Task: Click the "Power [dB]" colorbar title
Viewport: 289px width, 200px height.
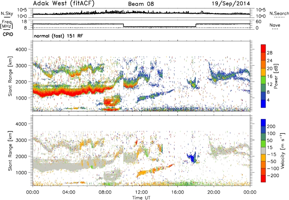Action: pyautogui.click(x=276, y=76)
